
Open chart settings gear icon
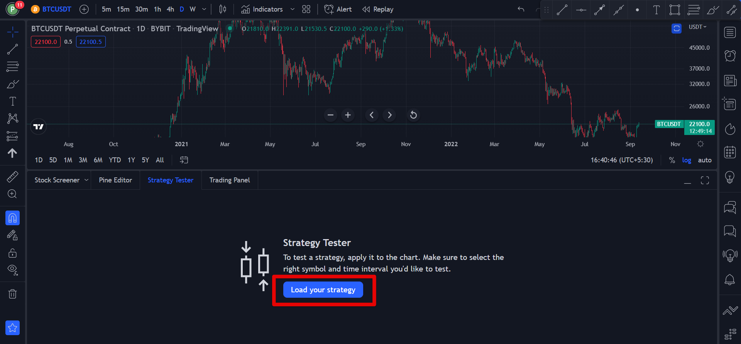pyautogui.click(x=700, y=144)
